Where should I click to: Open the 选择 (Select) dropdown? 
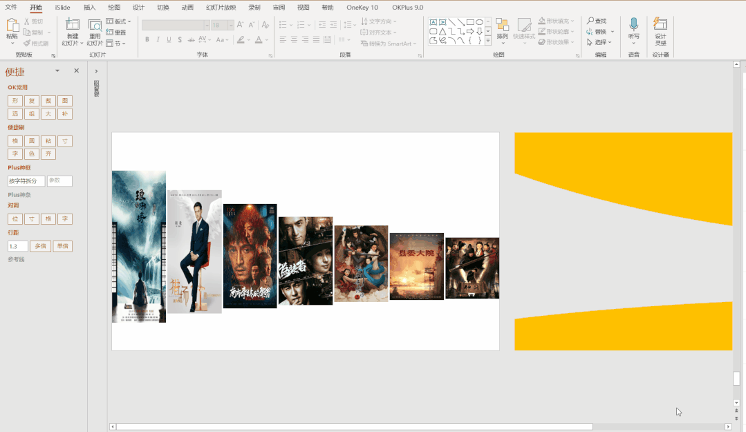coord(599,42)
